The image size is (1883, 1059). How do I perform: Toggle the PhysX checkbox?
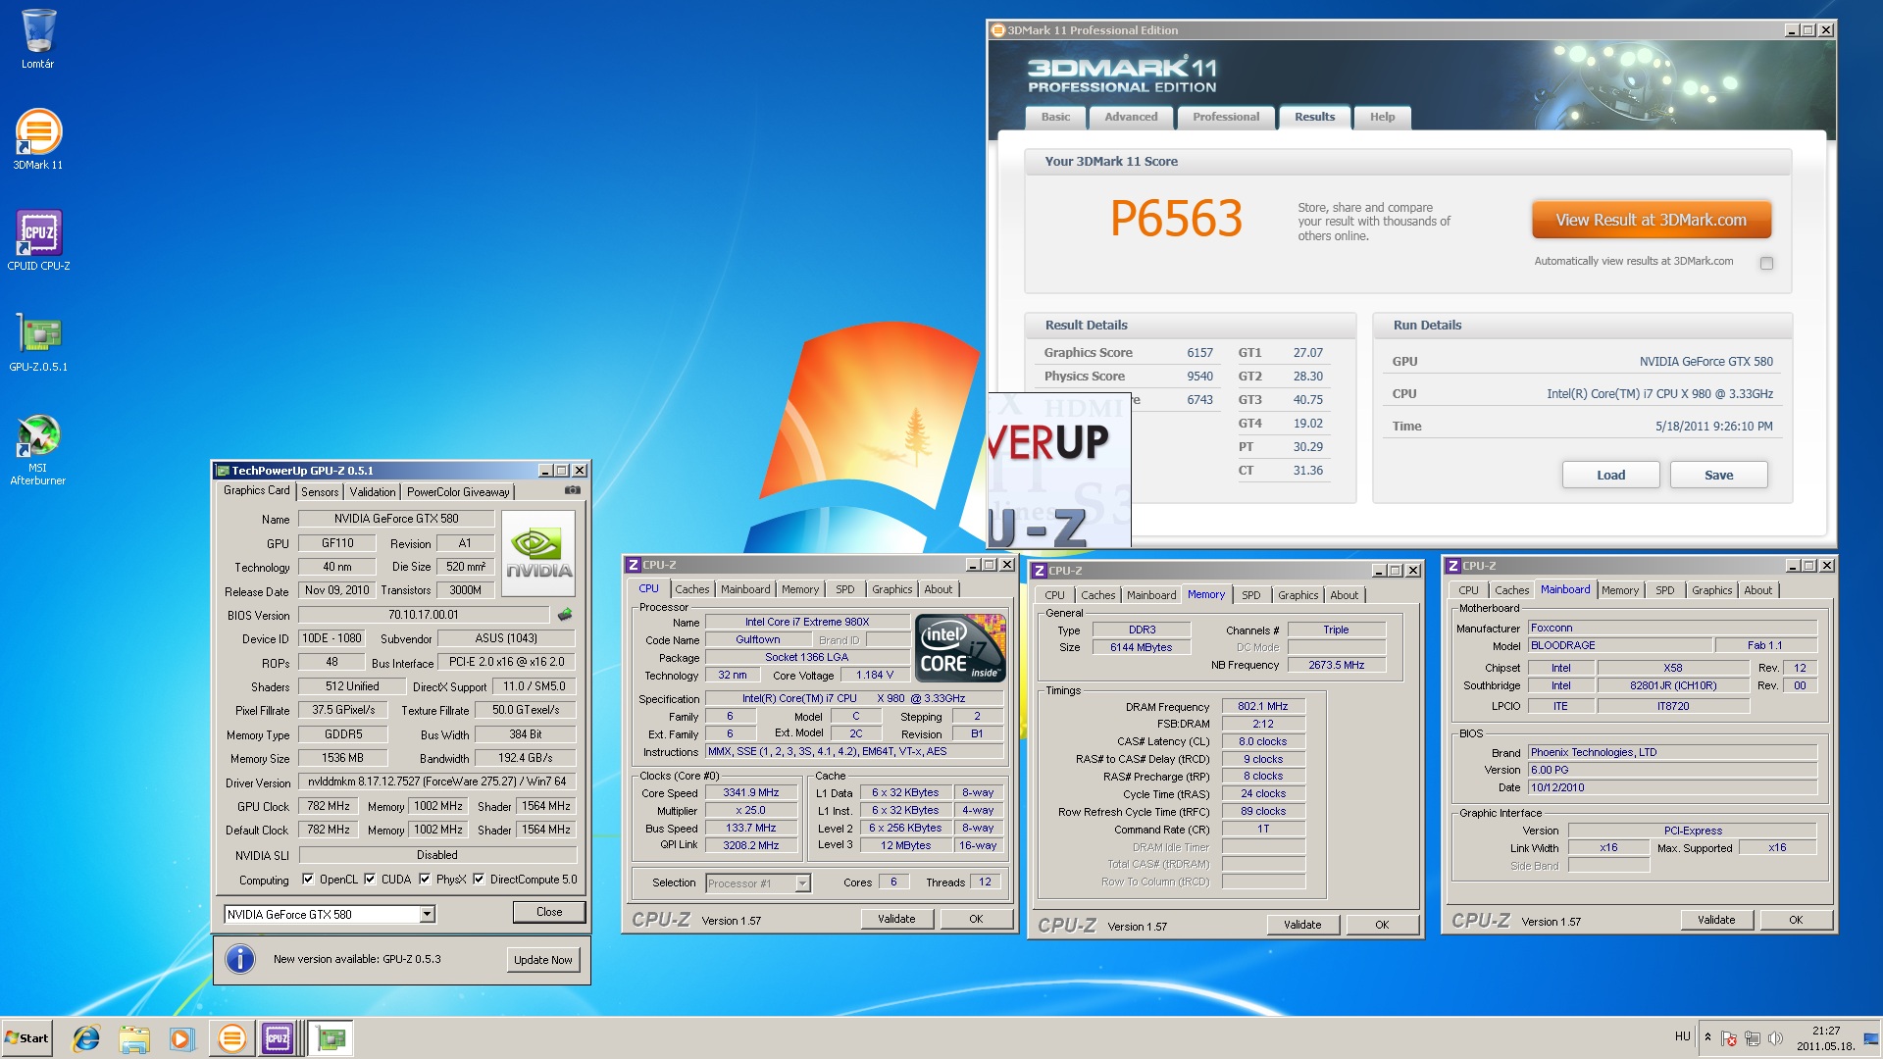click(425, 880)
